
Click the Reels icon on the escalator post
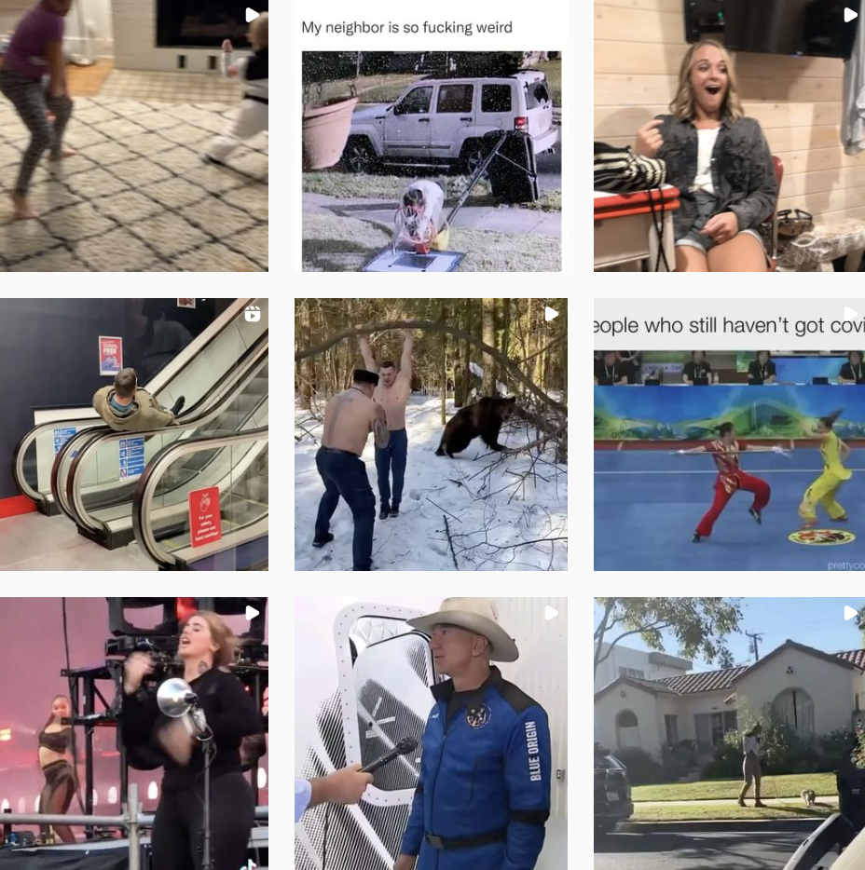(x=253, y=314)
